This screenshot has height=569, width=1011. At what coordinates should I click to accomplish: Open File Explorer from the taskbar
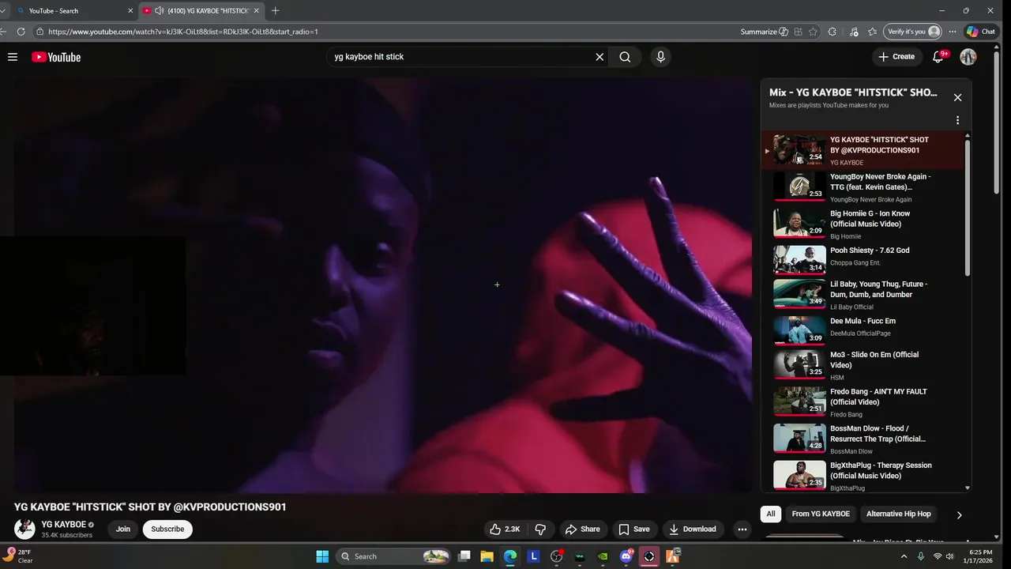point(487,556)
